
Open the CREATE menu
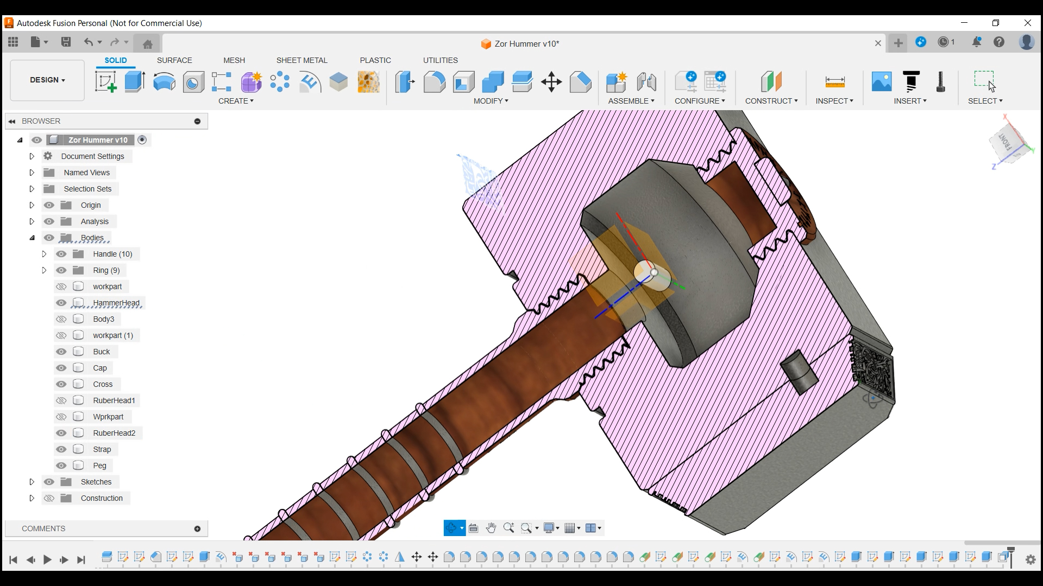236,101
